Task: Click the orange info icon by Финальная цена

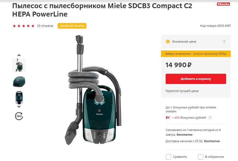Action: [x=168, y=41]
